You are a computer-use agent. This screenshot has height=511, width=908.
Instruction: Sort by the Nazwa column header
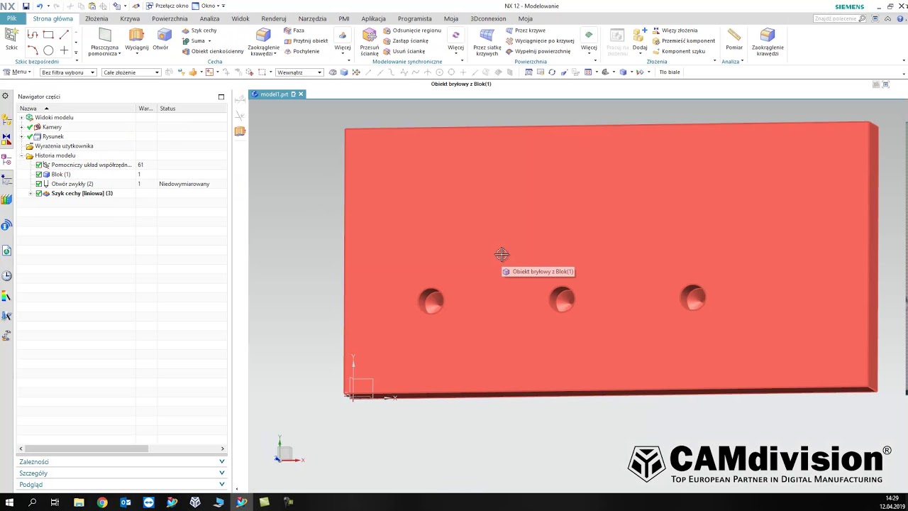pyautogui.click(x=76, y=109)
